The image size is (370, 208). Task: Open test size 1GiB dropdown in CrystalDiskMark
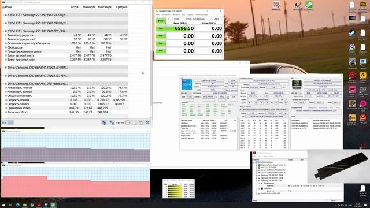(x=178, y=19)
